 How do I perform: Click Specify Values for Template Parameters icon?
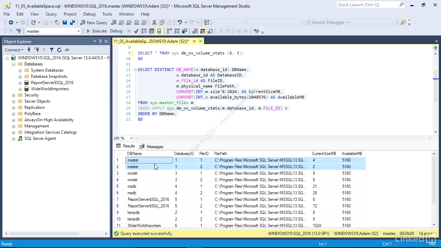[x=256, y=31]
